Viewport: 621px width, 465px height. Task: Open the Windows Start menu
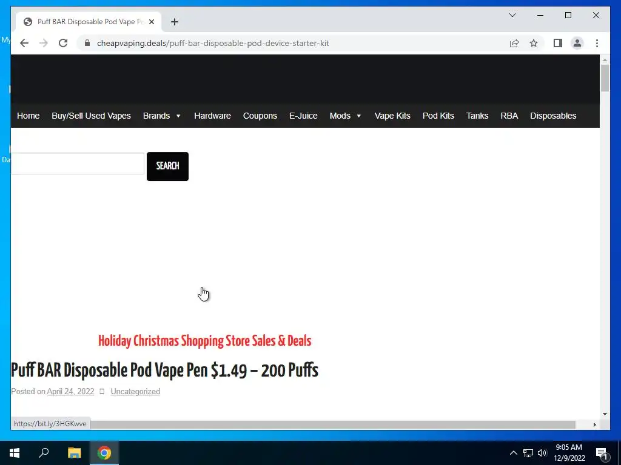(15, 453)
